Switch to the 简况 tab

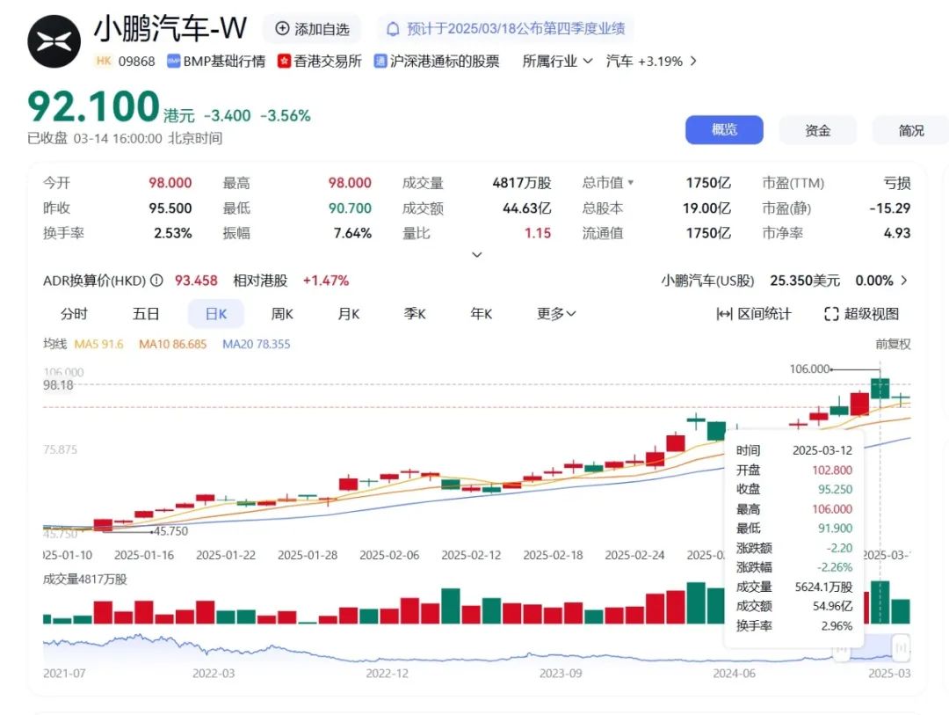tap(910, 129)
